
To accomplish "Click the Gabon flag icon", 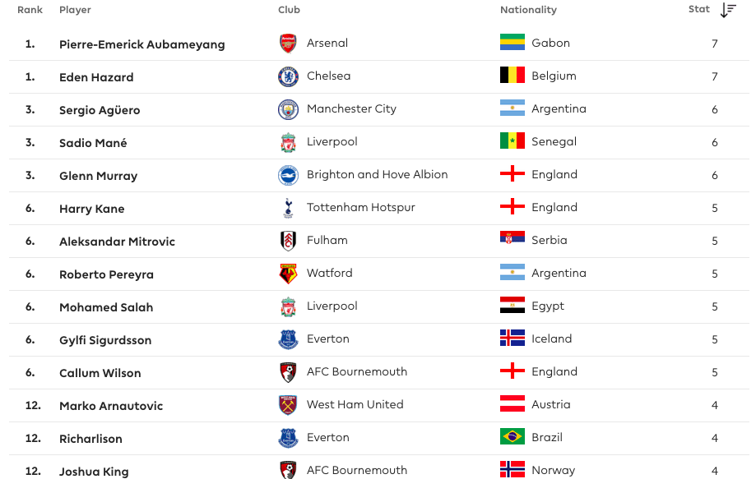I will (x=512, y=43).
